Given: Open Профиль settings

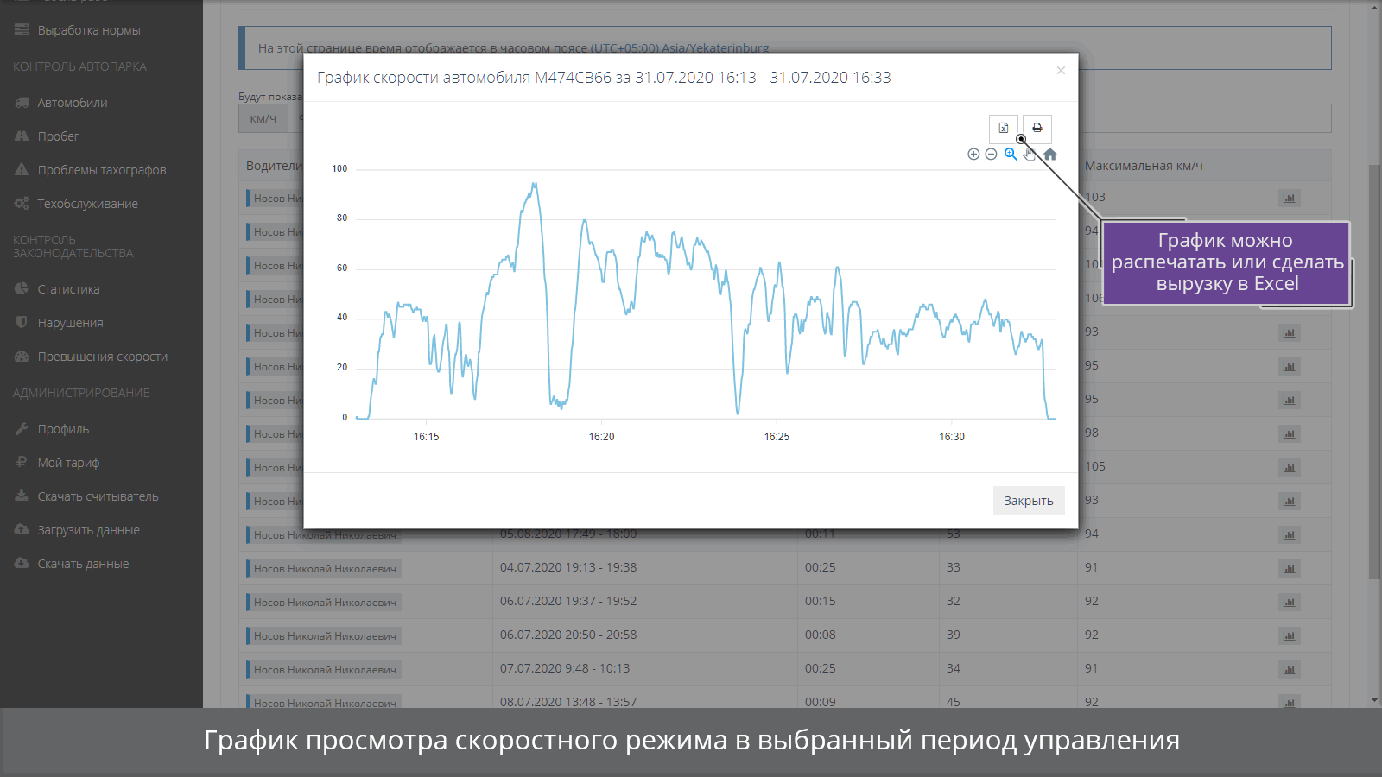Looking at the screenshot, I should tap(63, 429).
